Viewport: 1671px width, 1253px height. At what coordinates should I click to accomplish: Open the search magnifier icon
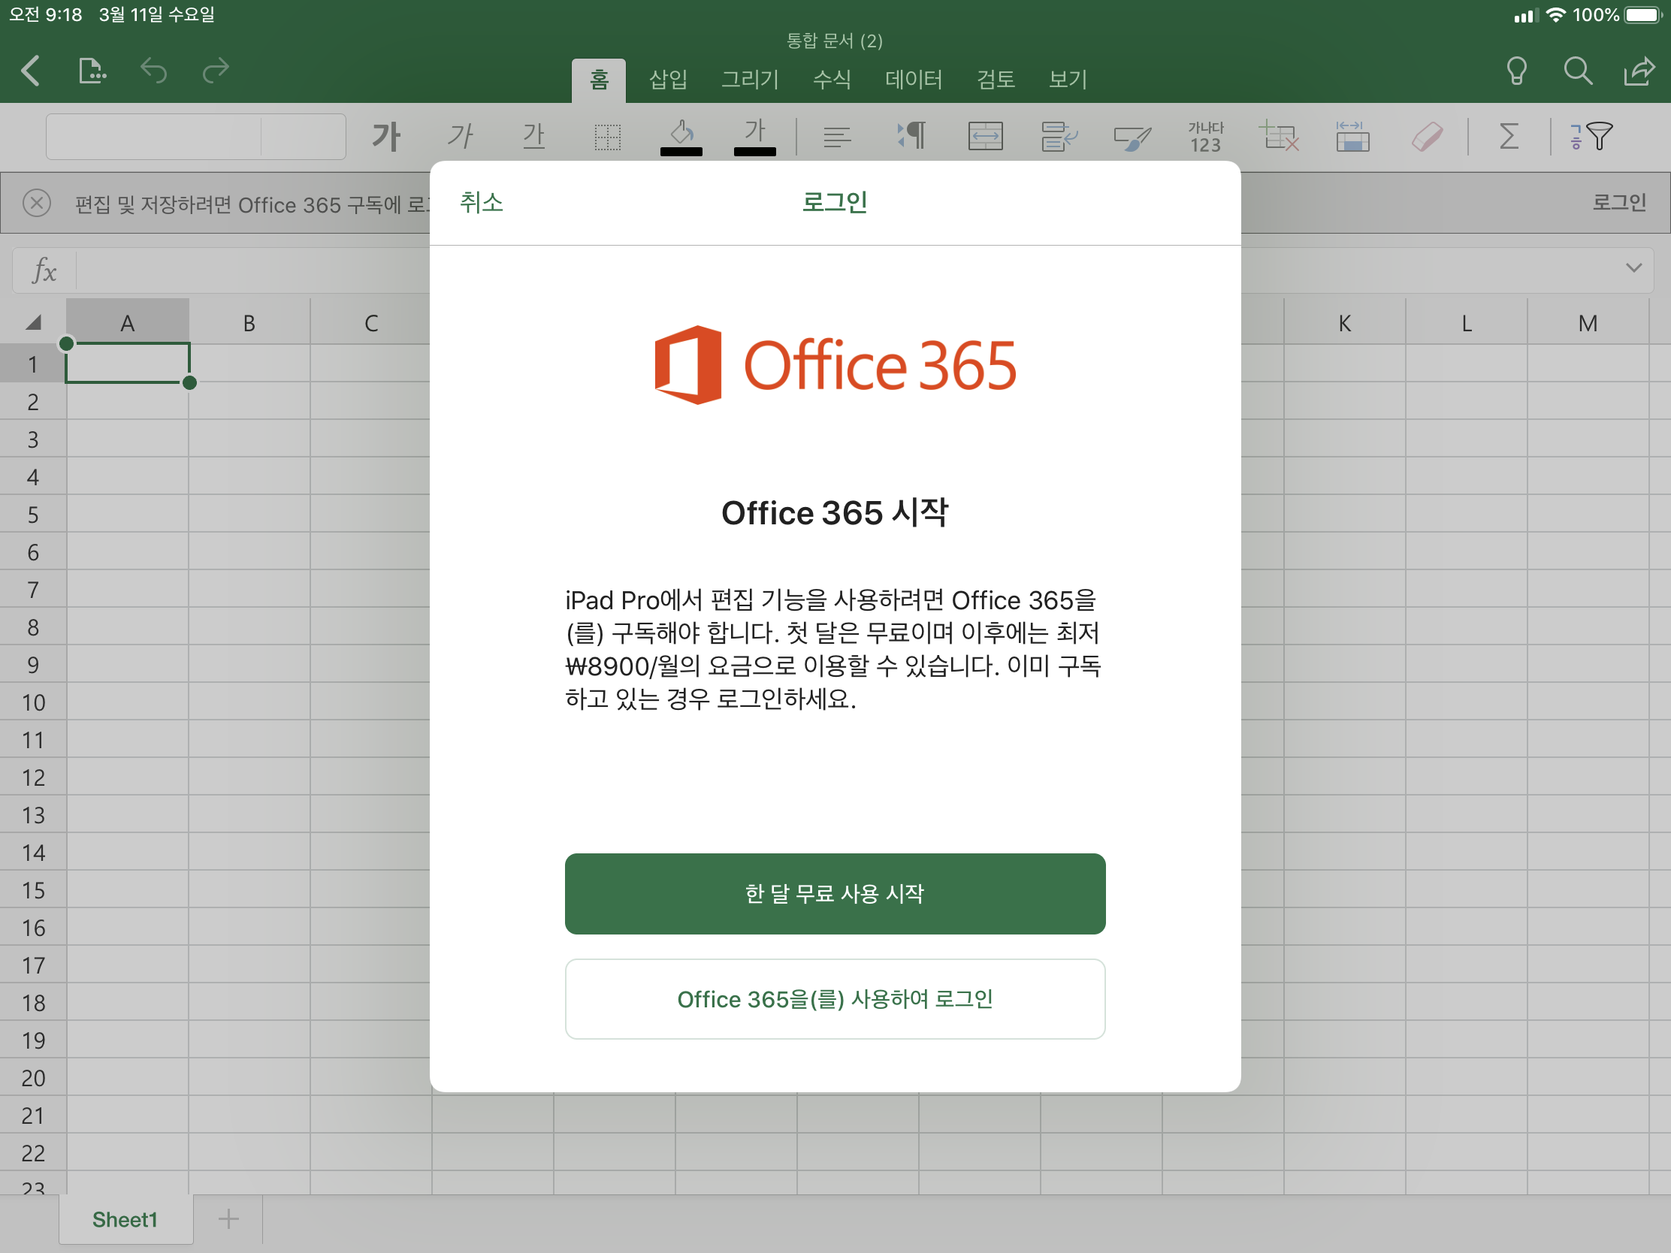[1577, 72]
